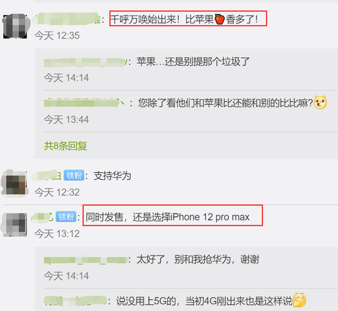Open blurred username of first comment author
This screenshot has height=311, width=338.
[67, 19]
